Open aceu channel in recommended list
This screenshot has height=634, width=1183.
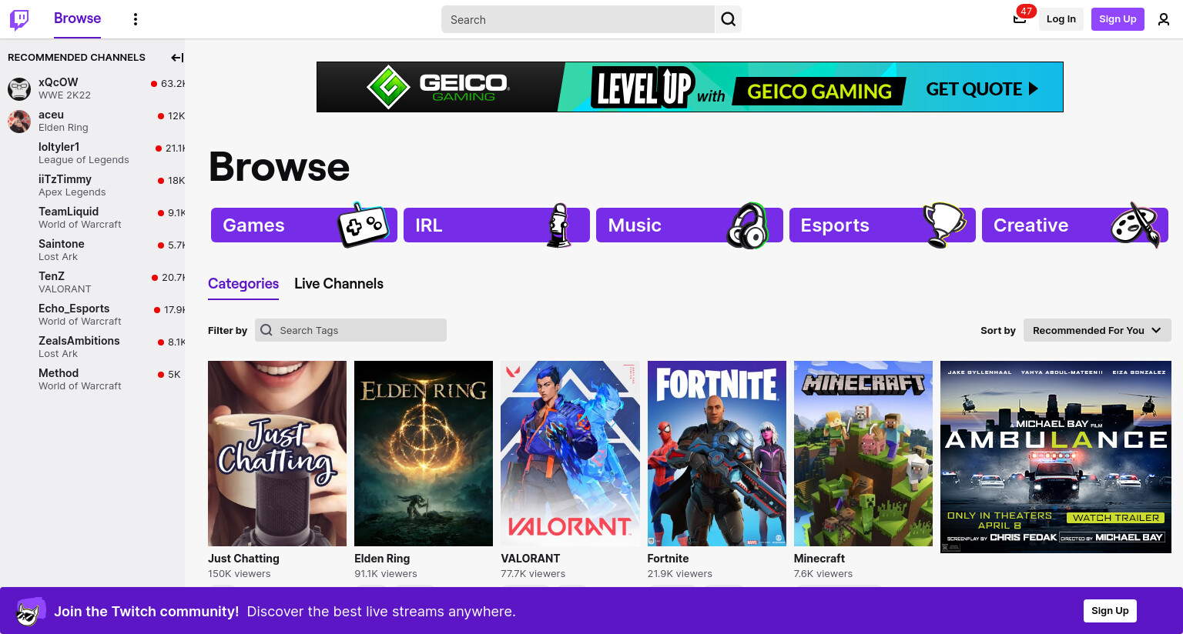92,121
